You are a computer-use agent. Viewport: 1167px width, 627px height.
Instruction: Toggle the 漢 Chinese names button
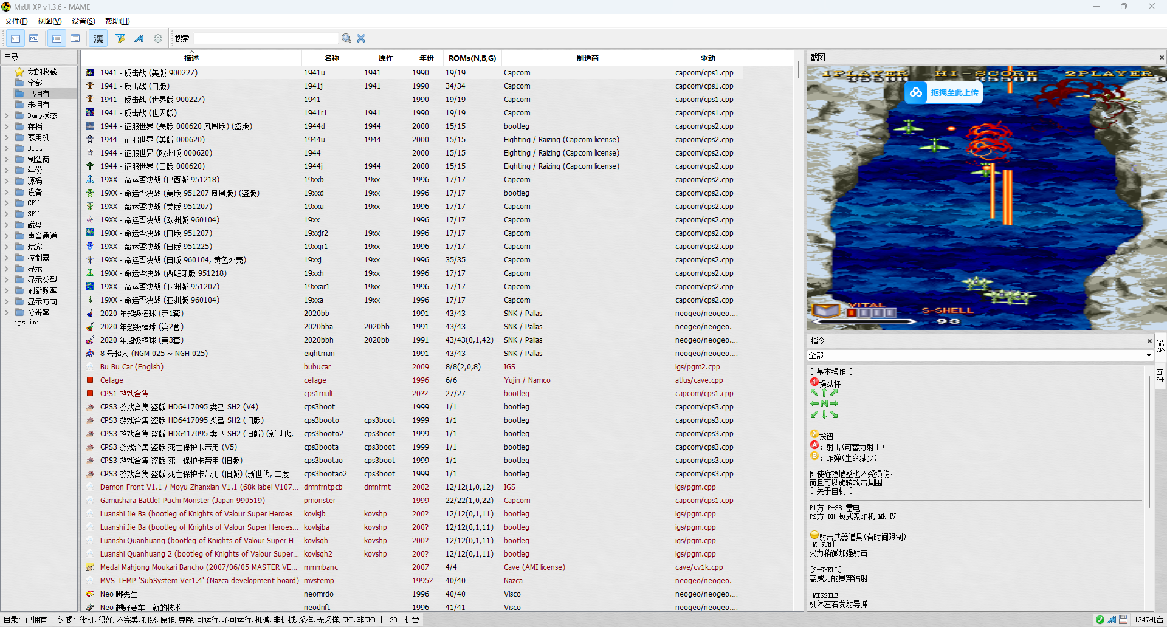[x=98, y=38]
